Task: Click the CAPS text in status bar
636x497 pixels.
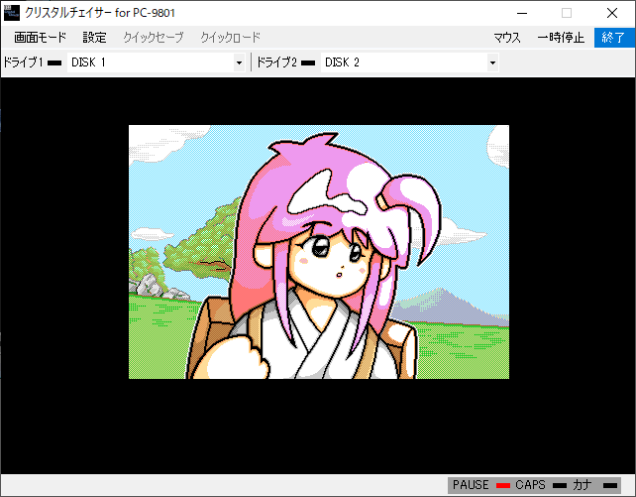Action: (530, 485)
